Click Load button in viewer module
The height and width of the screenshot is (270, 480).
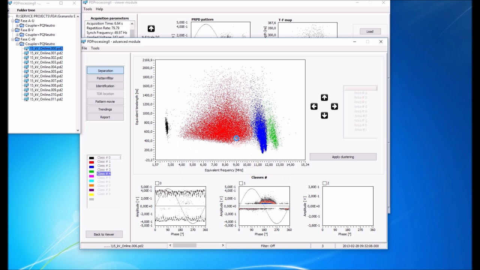(370, 31)
